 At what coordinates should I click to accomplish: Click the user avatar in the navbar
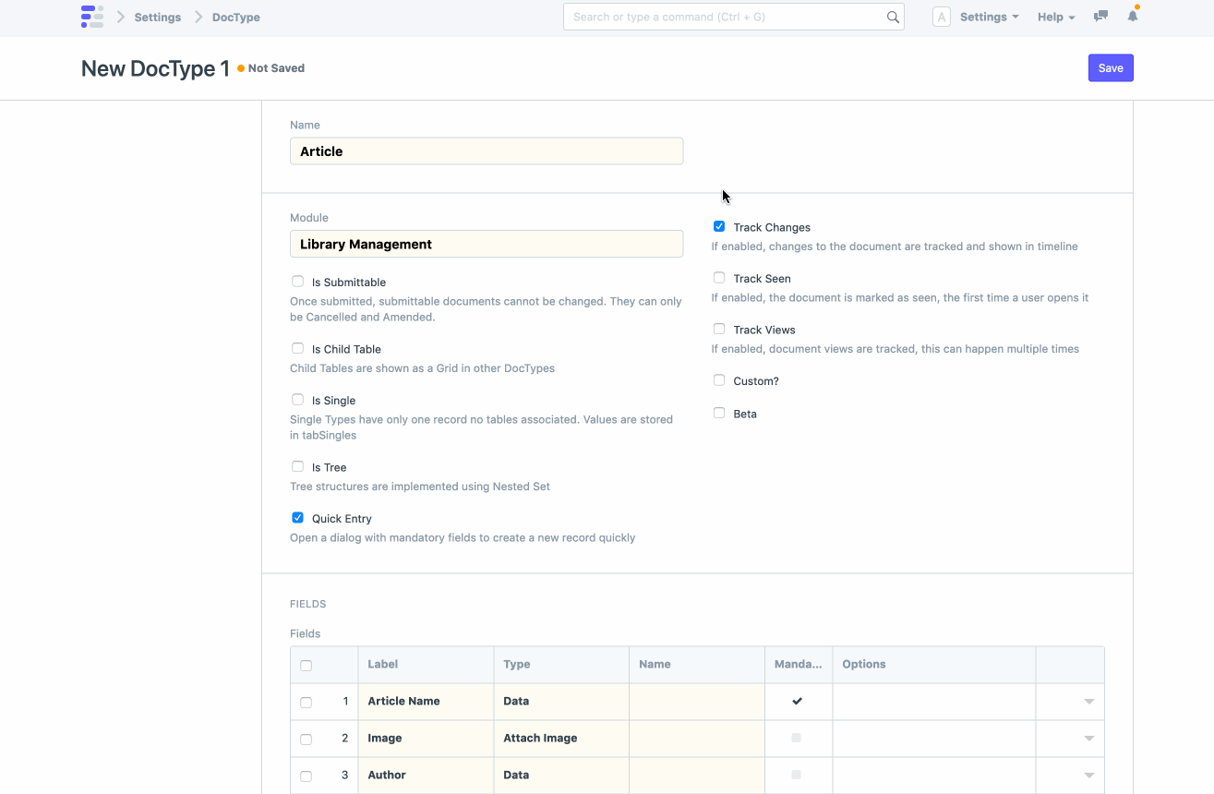[x=941, y=16]
